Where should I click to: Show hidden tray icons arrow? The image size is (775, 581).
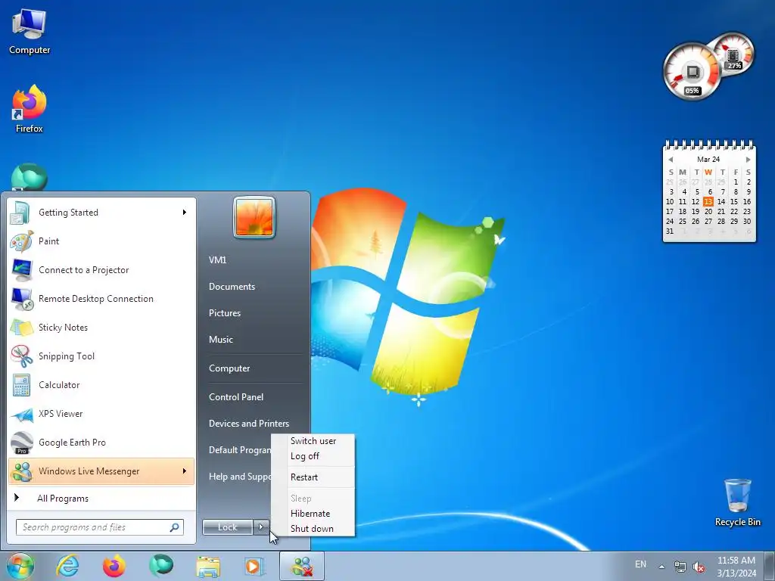661,567
